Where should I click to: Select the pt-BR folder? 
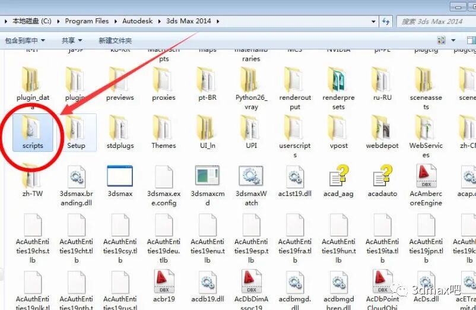[207, 85]
